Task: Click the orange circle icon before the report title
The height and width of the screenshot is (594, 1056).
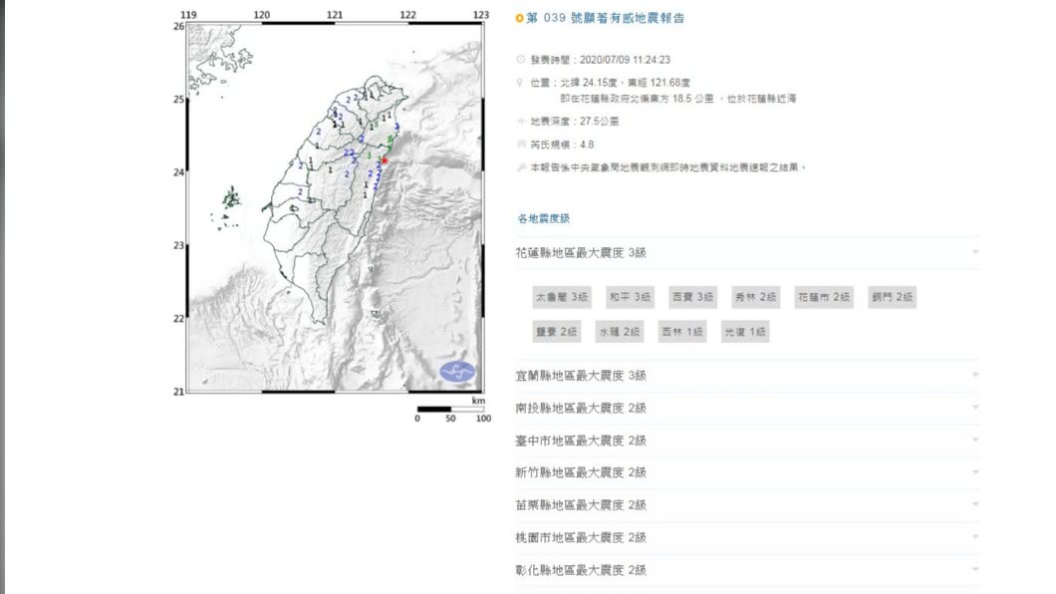Action: coord(519,18)
